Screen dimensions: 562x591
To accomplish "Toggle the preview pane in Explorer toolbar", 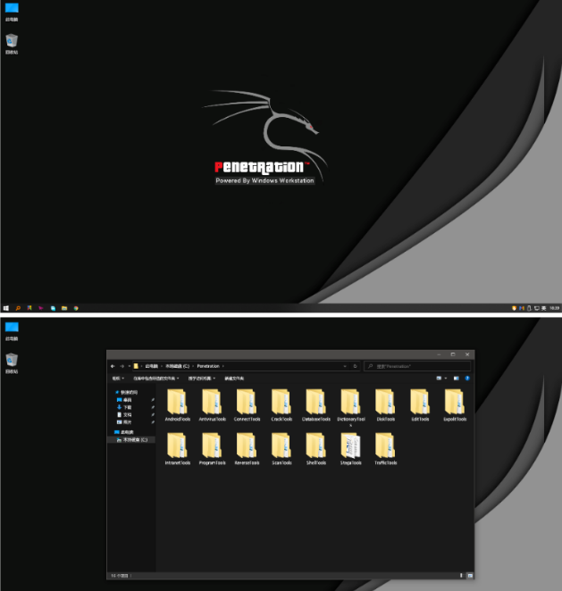I will coord(456,378).
